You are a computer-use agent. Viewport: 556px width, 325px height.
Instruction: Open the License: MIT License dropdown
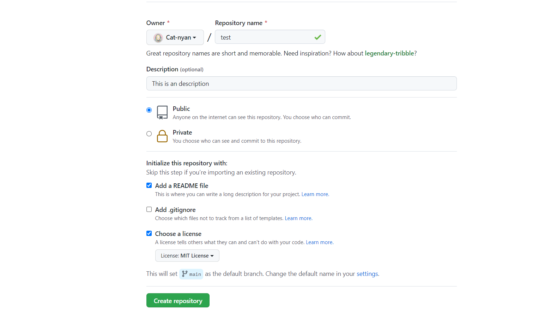[187, 256]
